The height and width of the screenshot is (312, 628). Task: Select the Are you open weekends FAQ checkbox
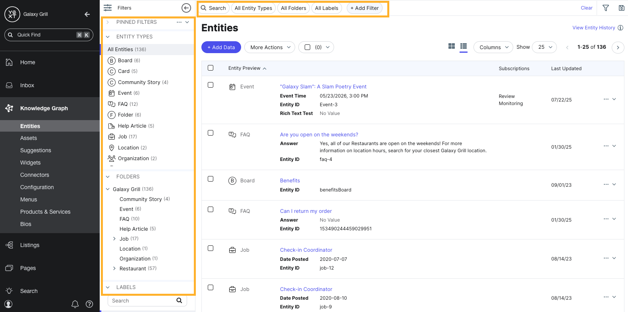point(211,133)
